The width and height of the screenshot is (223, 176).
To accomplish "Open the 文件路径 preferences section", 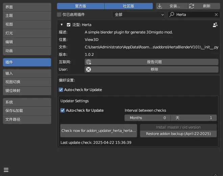I will [x=27, y=119].
